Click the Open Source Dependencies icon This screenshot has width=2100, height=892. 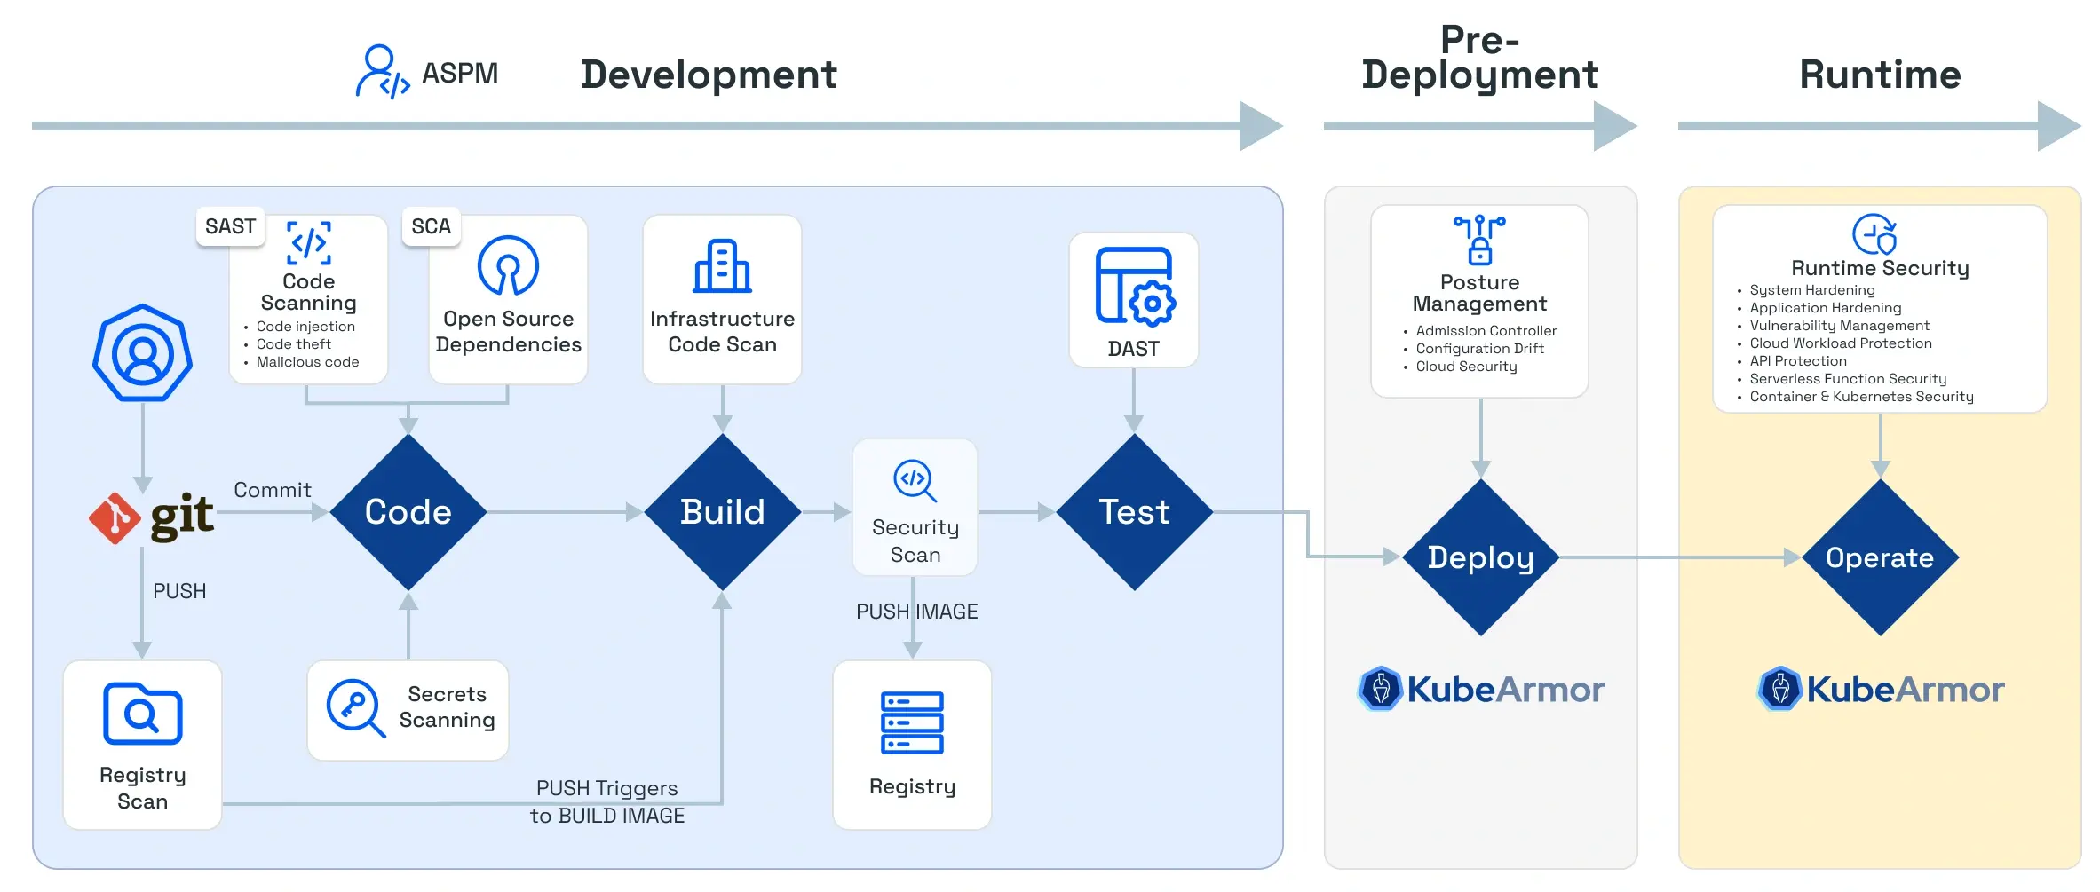click(508, 265)
